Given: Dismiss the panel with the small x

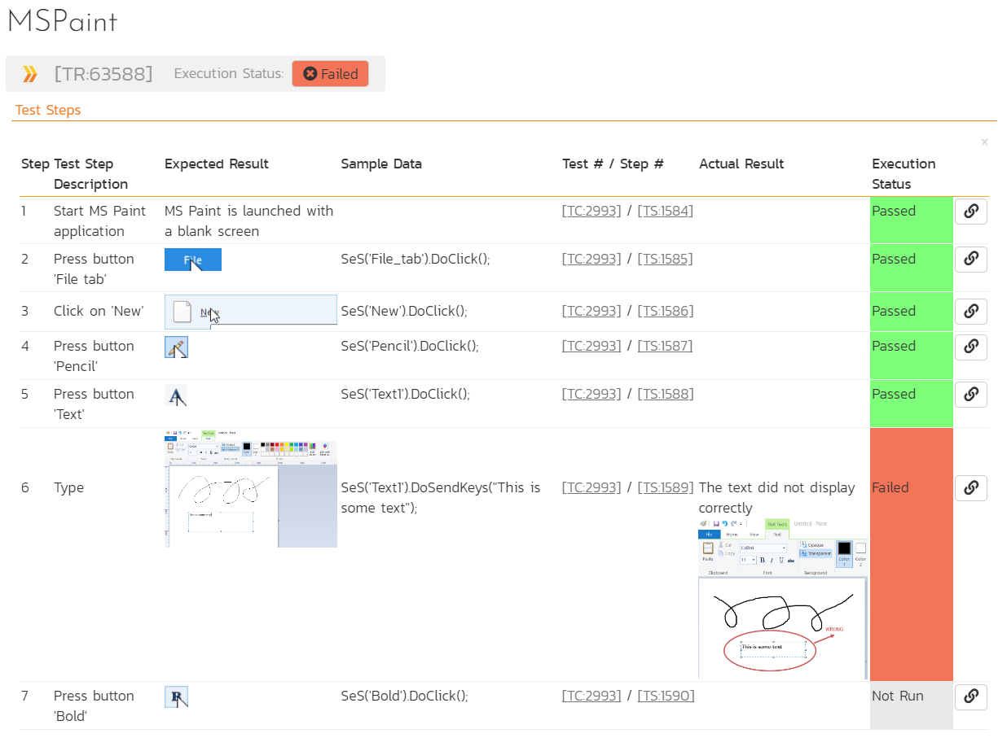Looking at the screenshot, I should (984, 142).
